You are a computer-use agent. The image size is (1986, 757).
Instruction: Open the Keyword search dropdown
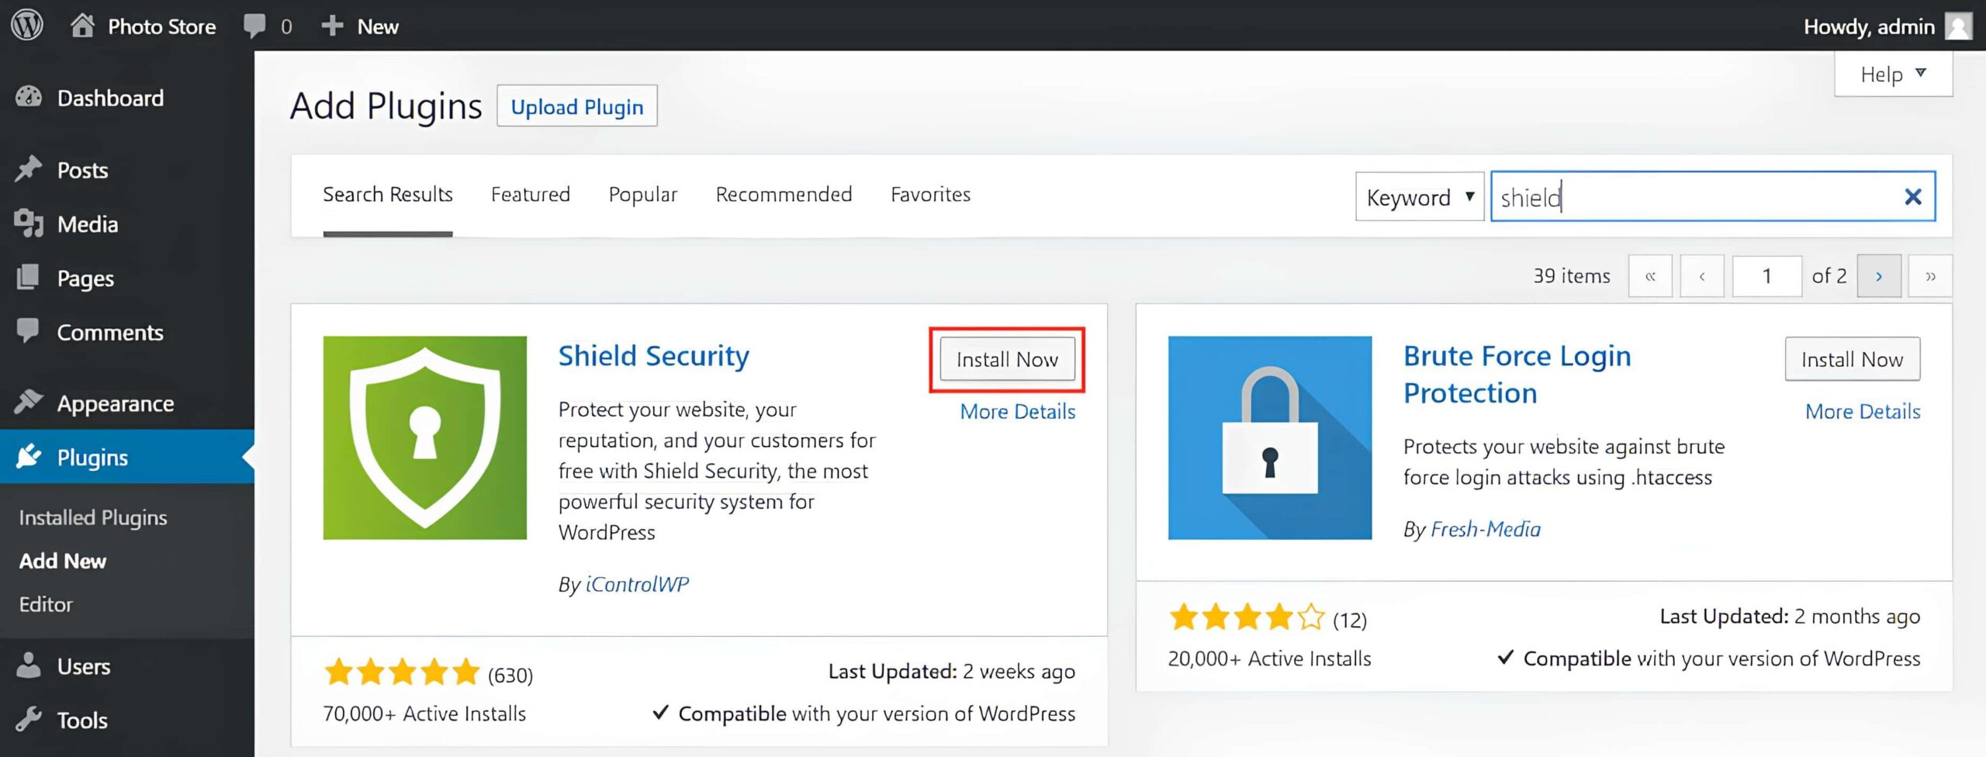[x=1418, y=197]
